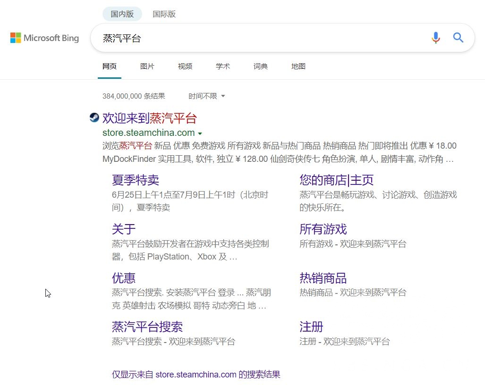Switch to the 图片 tab
This screenshot has height=385, width=485.
coord(147,67)
